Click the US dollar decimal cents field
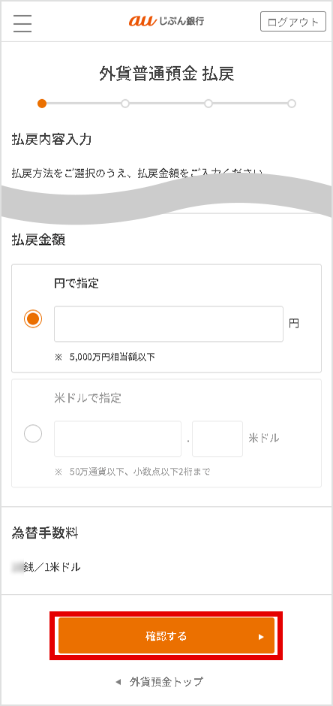This screenshot has width=333, height=706. pyautogui.click(x=217, y=439)
